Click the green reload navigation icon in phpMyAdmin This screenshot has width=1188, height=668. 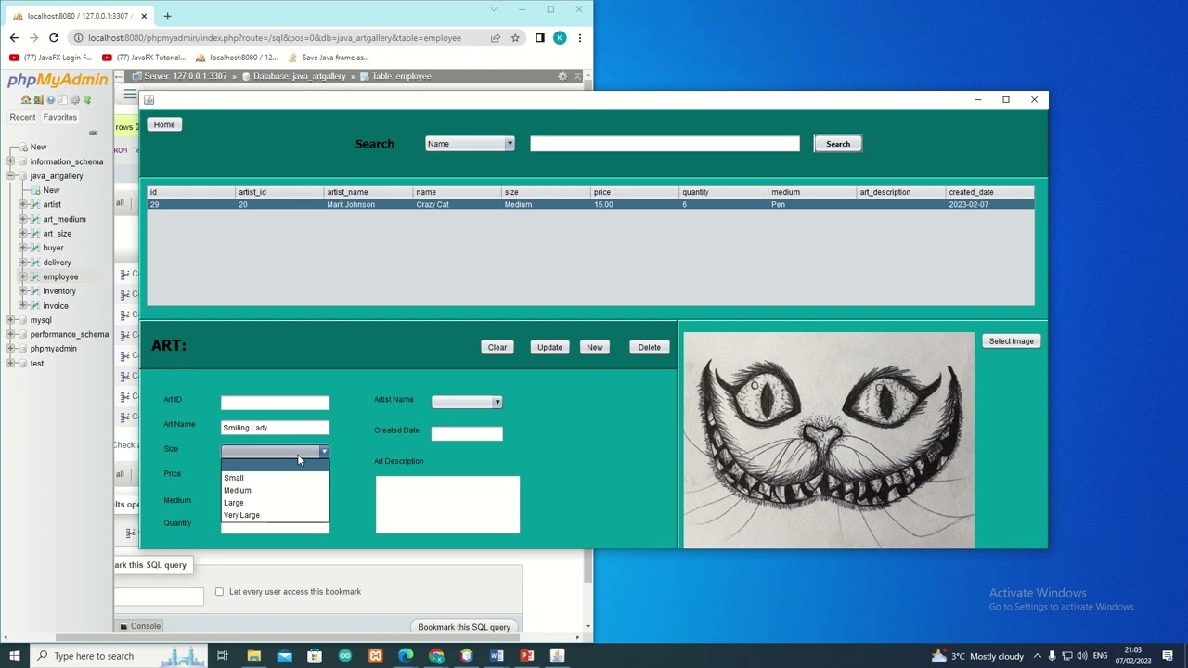87,100
